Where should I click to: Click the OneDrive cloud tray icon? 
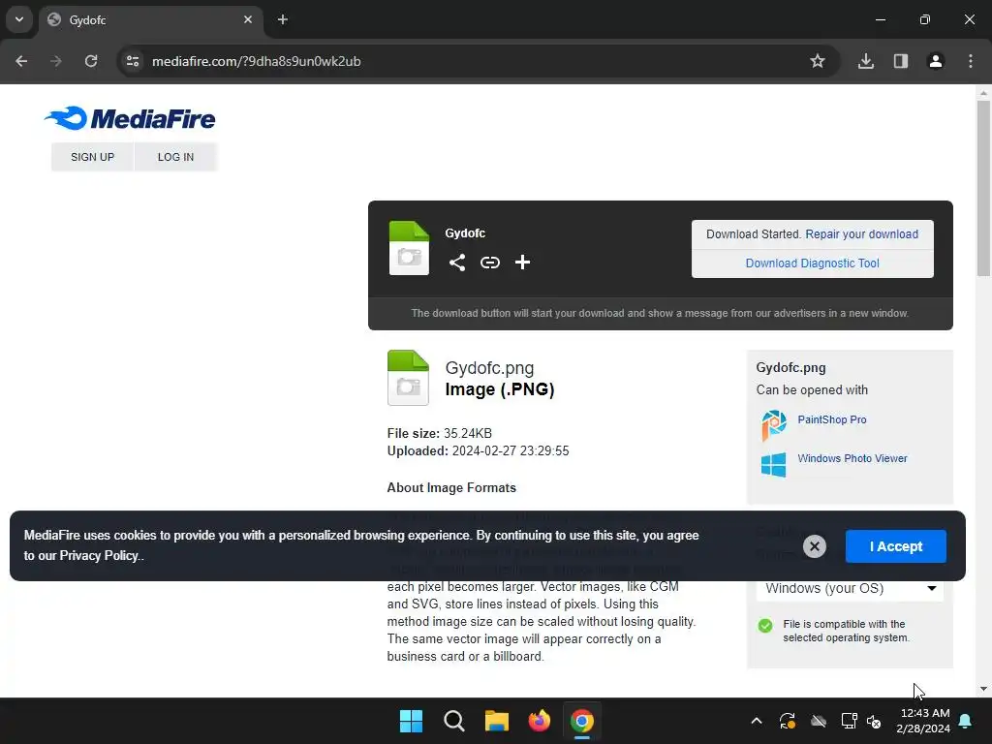(819, 721)
